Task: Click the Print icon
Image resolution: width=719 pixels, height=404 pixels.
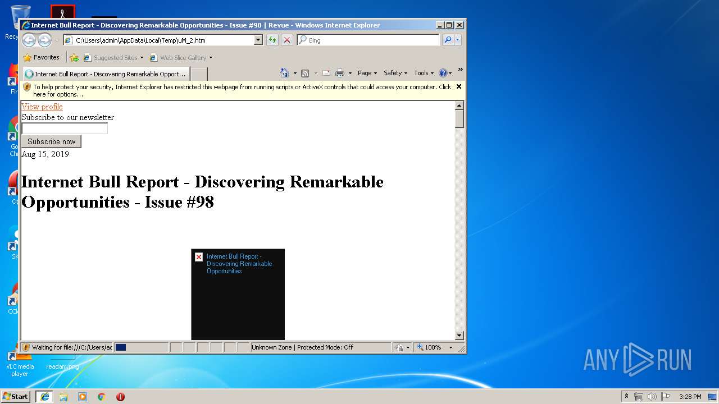Action: point(340,73)
